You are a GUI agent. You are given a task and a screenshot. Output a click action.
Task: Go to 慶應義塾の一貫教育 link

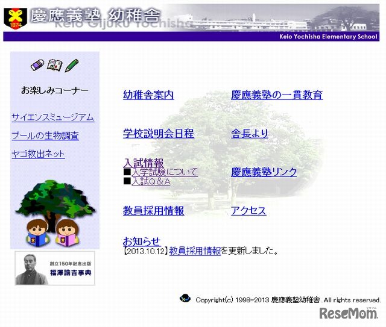277,95
